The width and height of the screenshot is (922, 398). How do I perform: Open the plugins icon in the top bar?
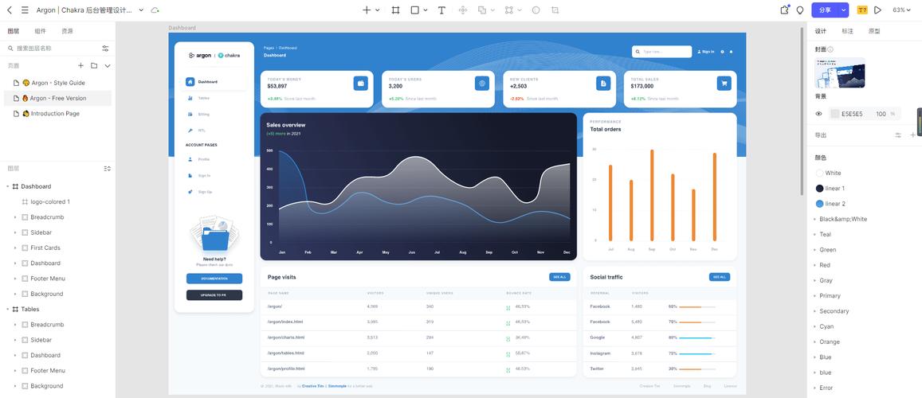point(784,10)
